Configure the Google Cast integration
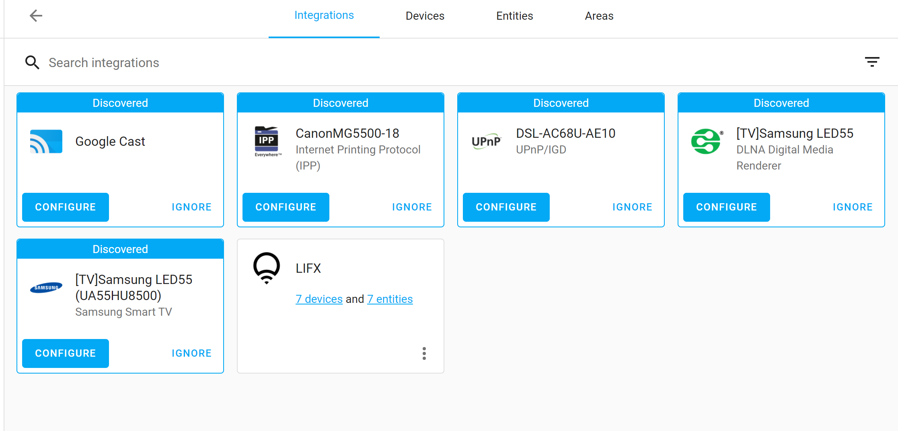This screenshot has height=431, width=898. [65, 207]
